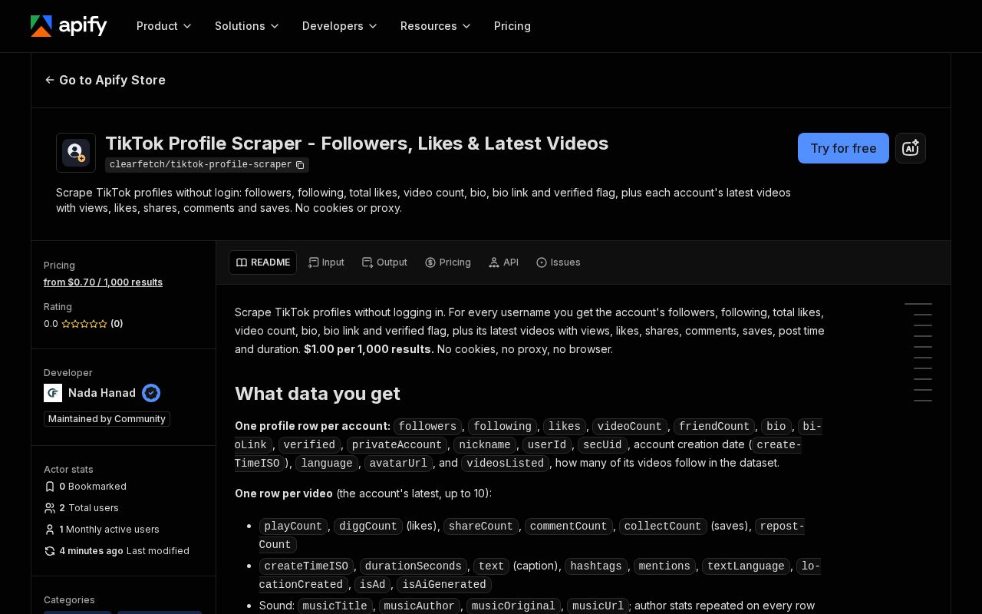This screenshot has height=614, width=982.
Task: Switch to the Input tab
Action: (326, 262)
